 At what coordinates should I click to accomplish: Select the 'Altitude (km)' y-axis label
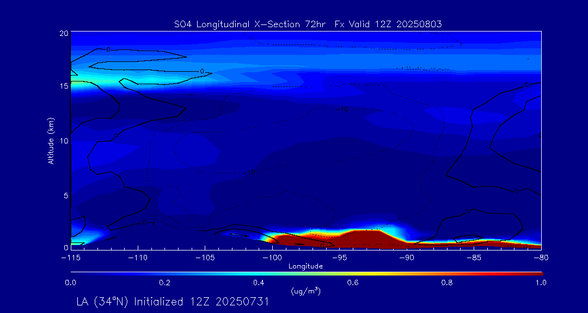point(51,140)
